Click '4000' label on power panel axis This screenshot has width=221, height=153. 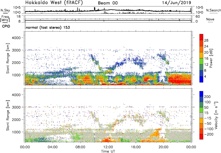16,38
